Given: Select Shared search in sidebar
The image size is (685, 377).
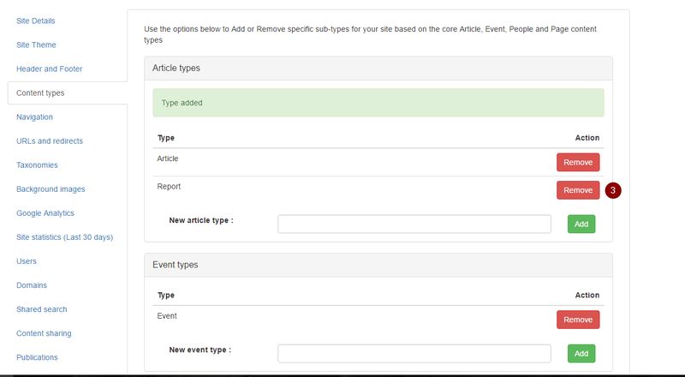Looking at the screenshot, I should (41, 309).
